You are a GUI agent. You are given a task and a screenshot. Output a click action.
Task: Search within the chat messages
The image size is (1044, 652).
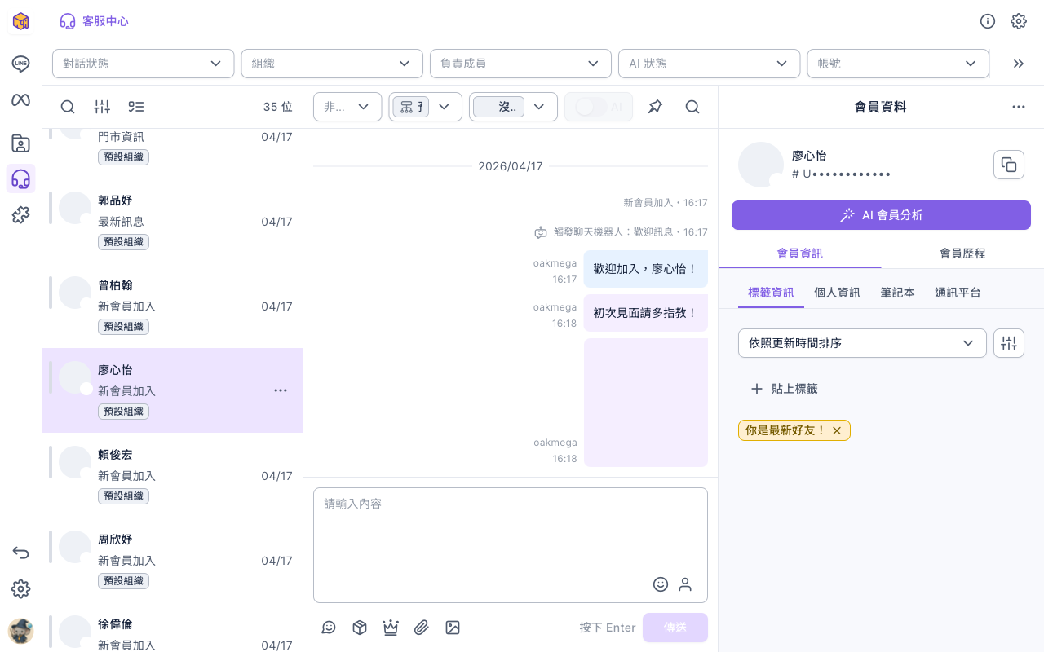coord(692,107)
